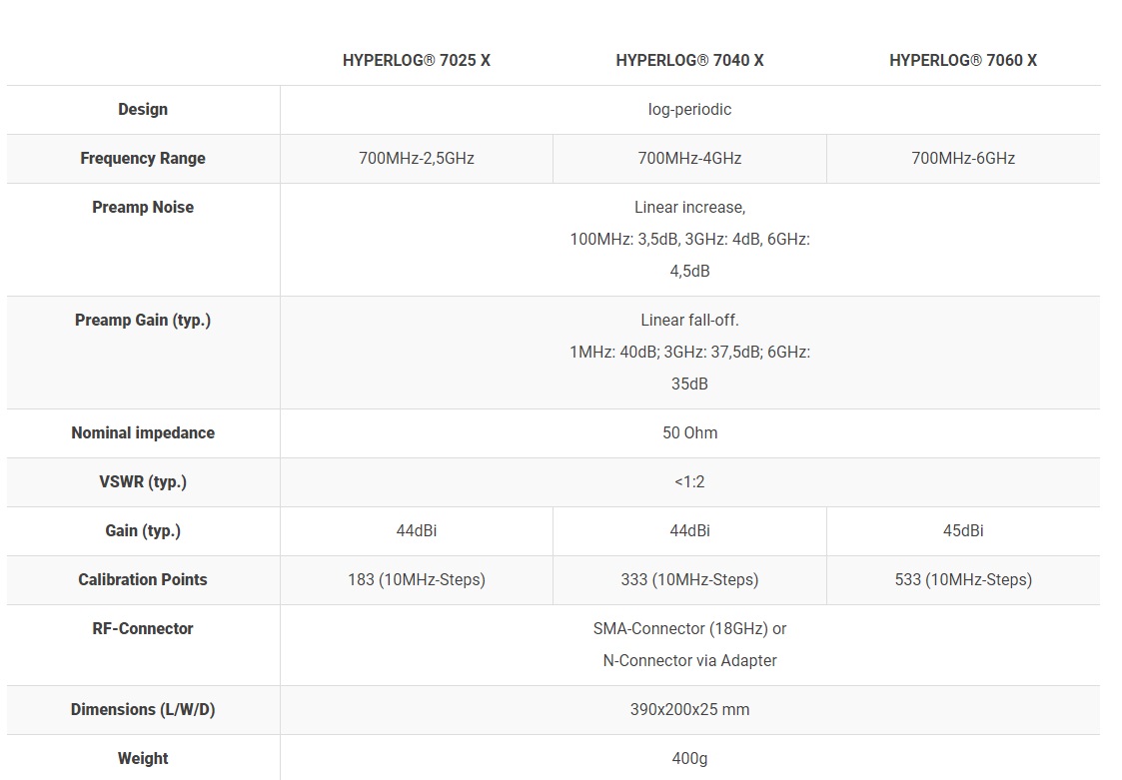Select the 333 (10MHz-Steps) cell

coord(689,579)
